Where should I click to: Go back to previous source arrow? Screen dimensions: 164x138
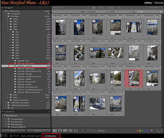coord(15,136)
